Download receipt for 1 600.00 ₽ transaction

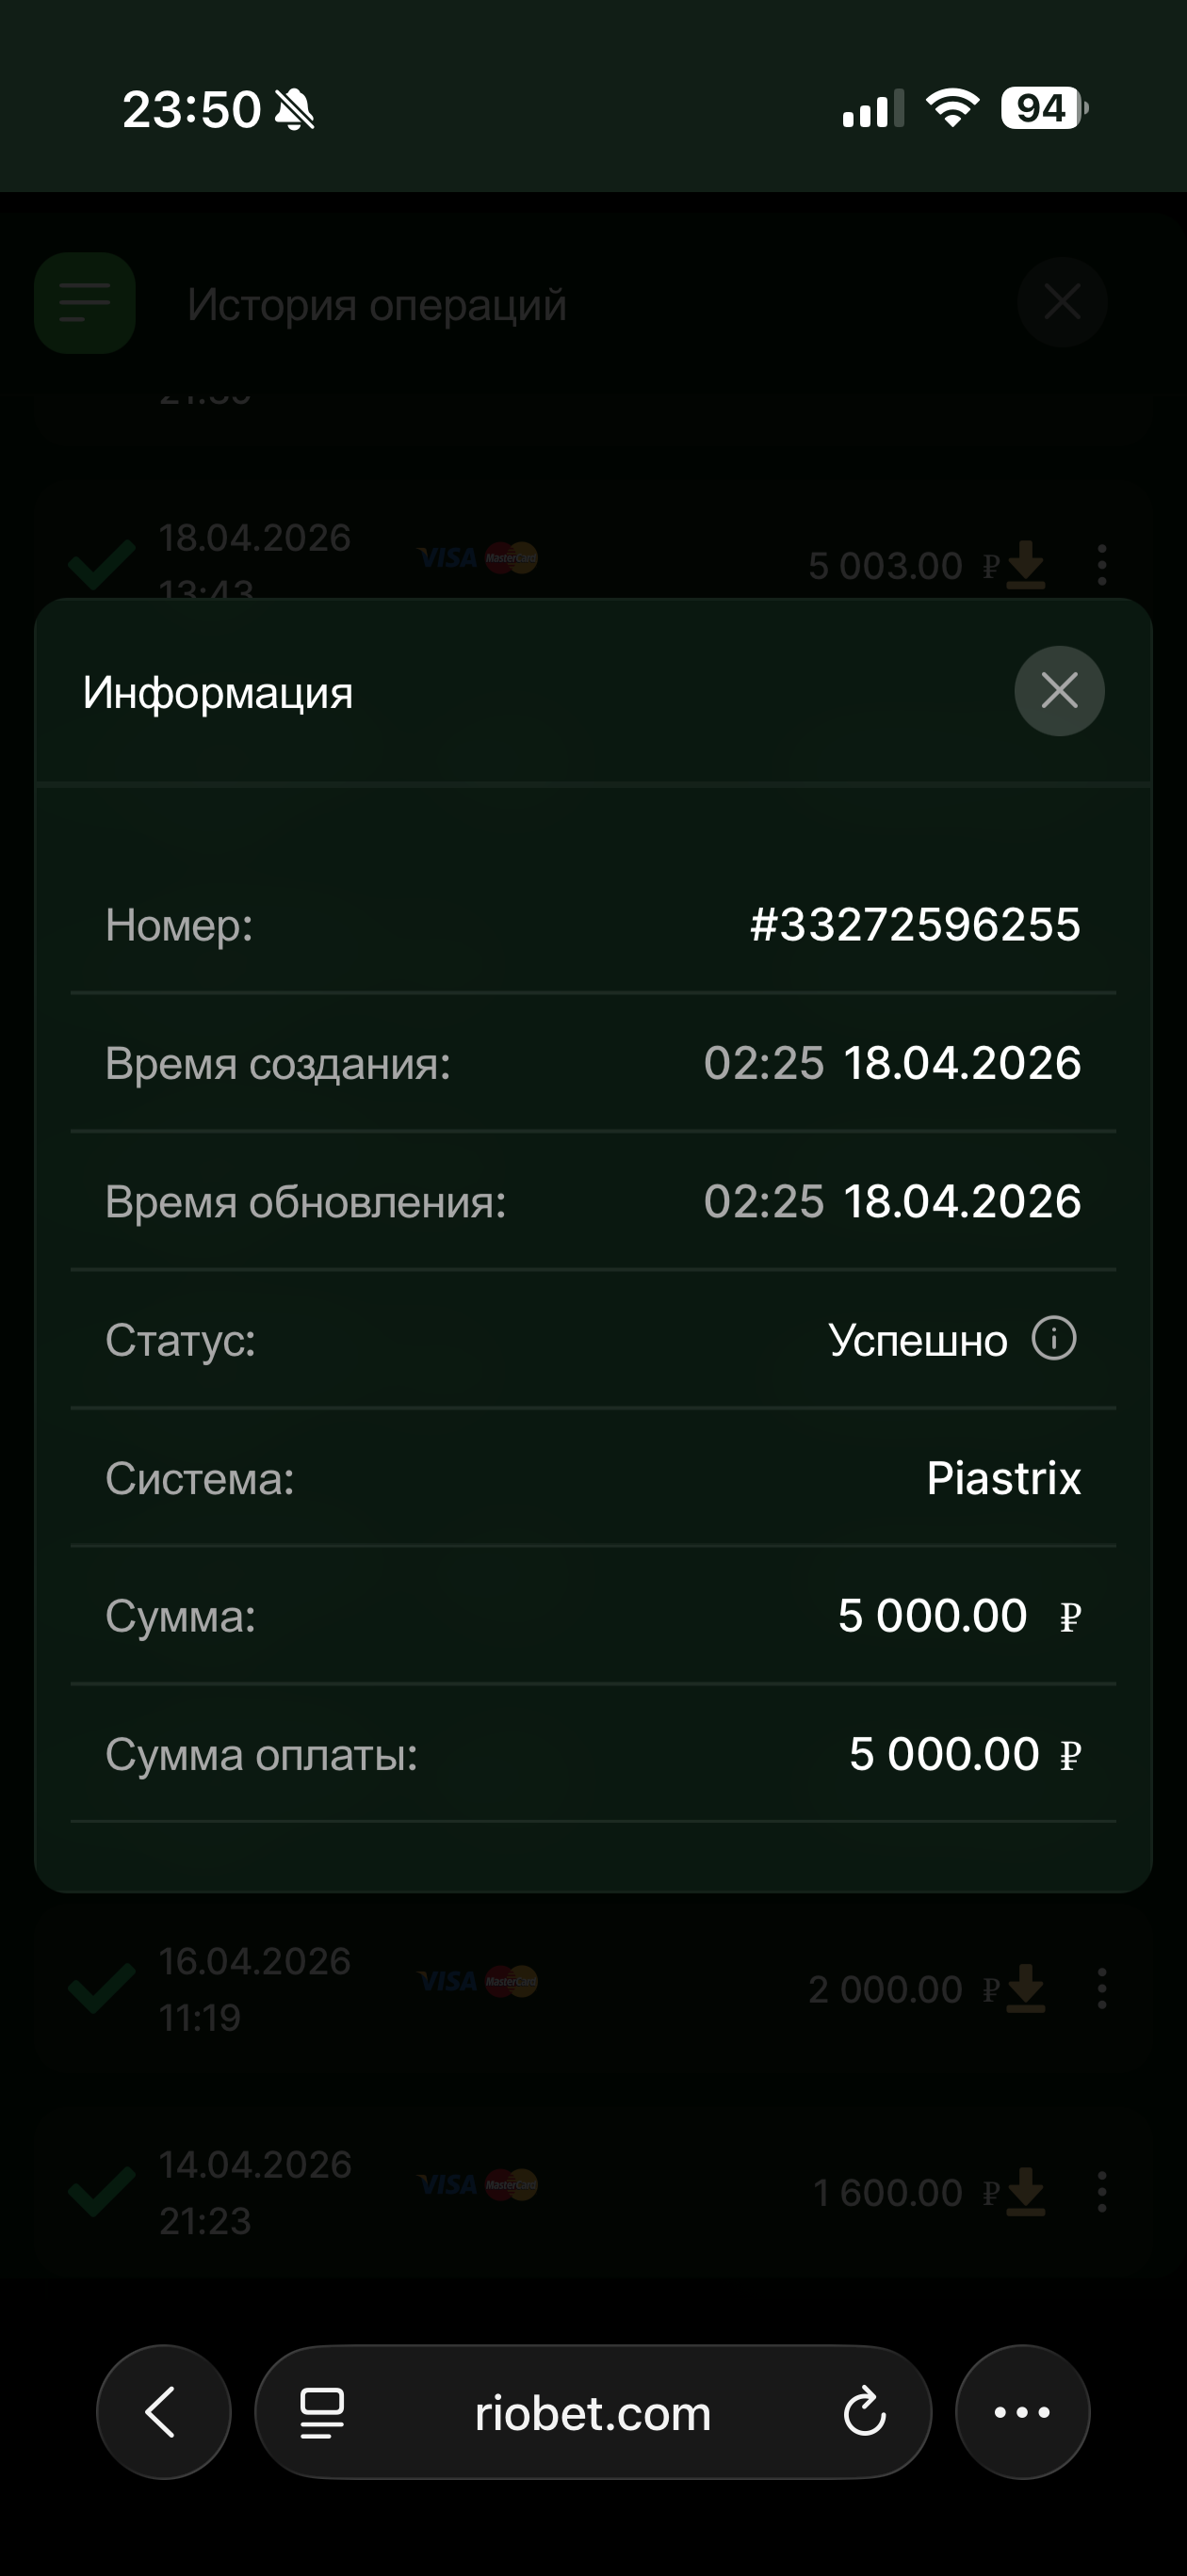pyautogui.click(x=1026, y=2192)
